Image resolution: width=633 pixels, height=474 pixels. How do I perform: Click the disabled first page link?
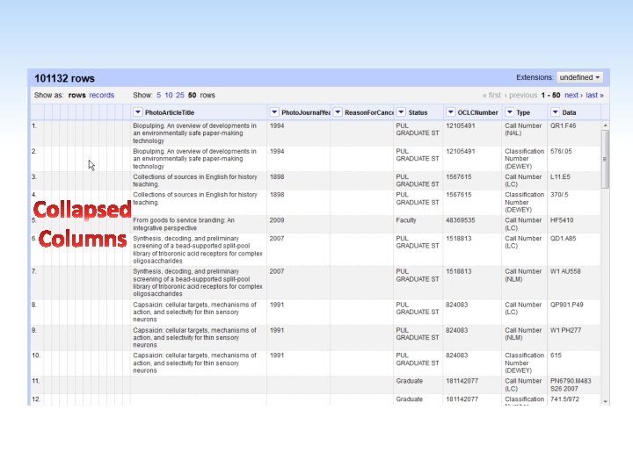[491, 95]
